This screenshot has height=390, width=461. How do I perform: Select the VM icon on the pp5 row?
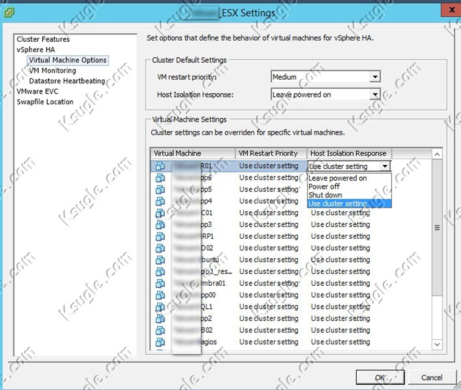(160, 190)
